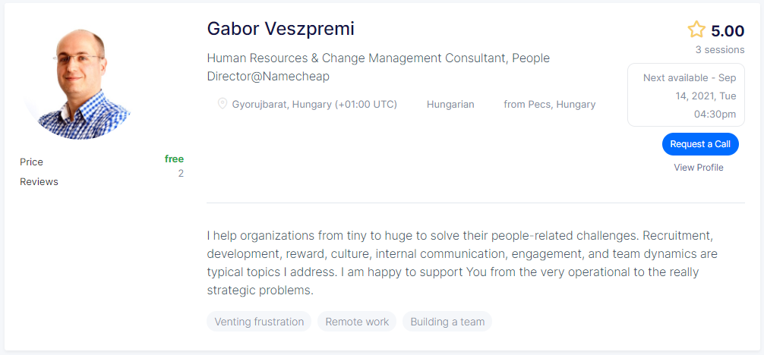
Task: Click the reviews count number 2
Action: (x=181, y=174)
